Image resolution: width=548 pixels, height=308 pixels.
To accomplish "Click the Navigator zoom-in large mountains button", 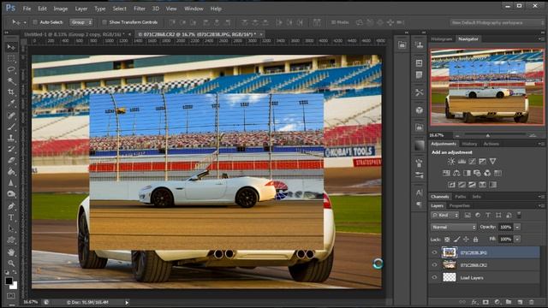I will [x=533, y=135].
